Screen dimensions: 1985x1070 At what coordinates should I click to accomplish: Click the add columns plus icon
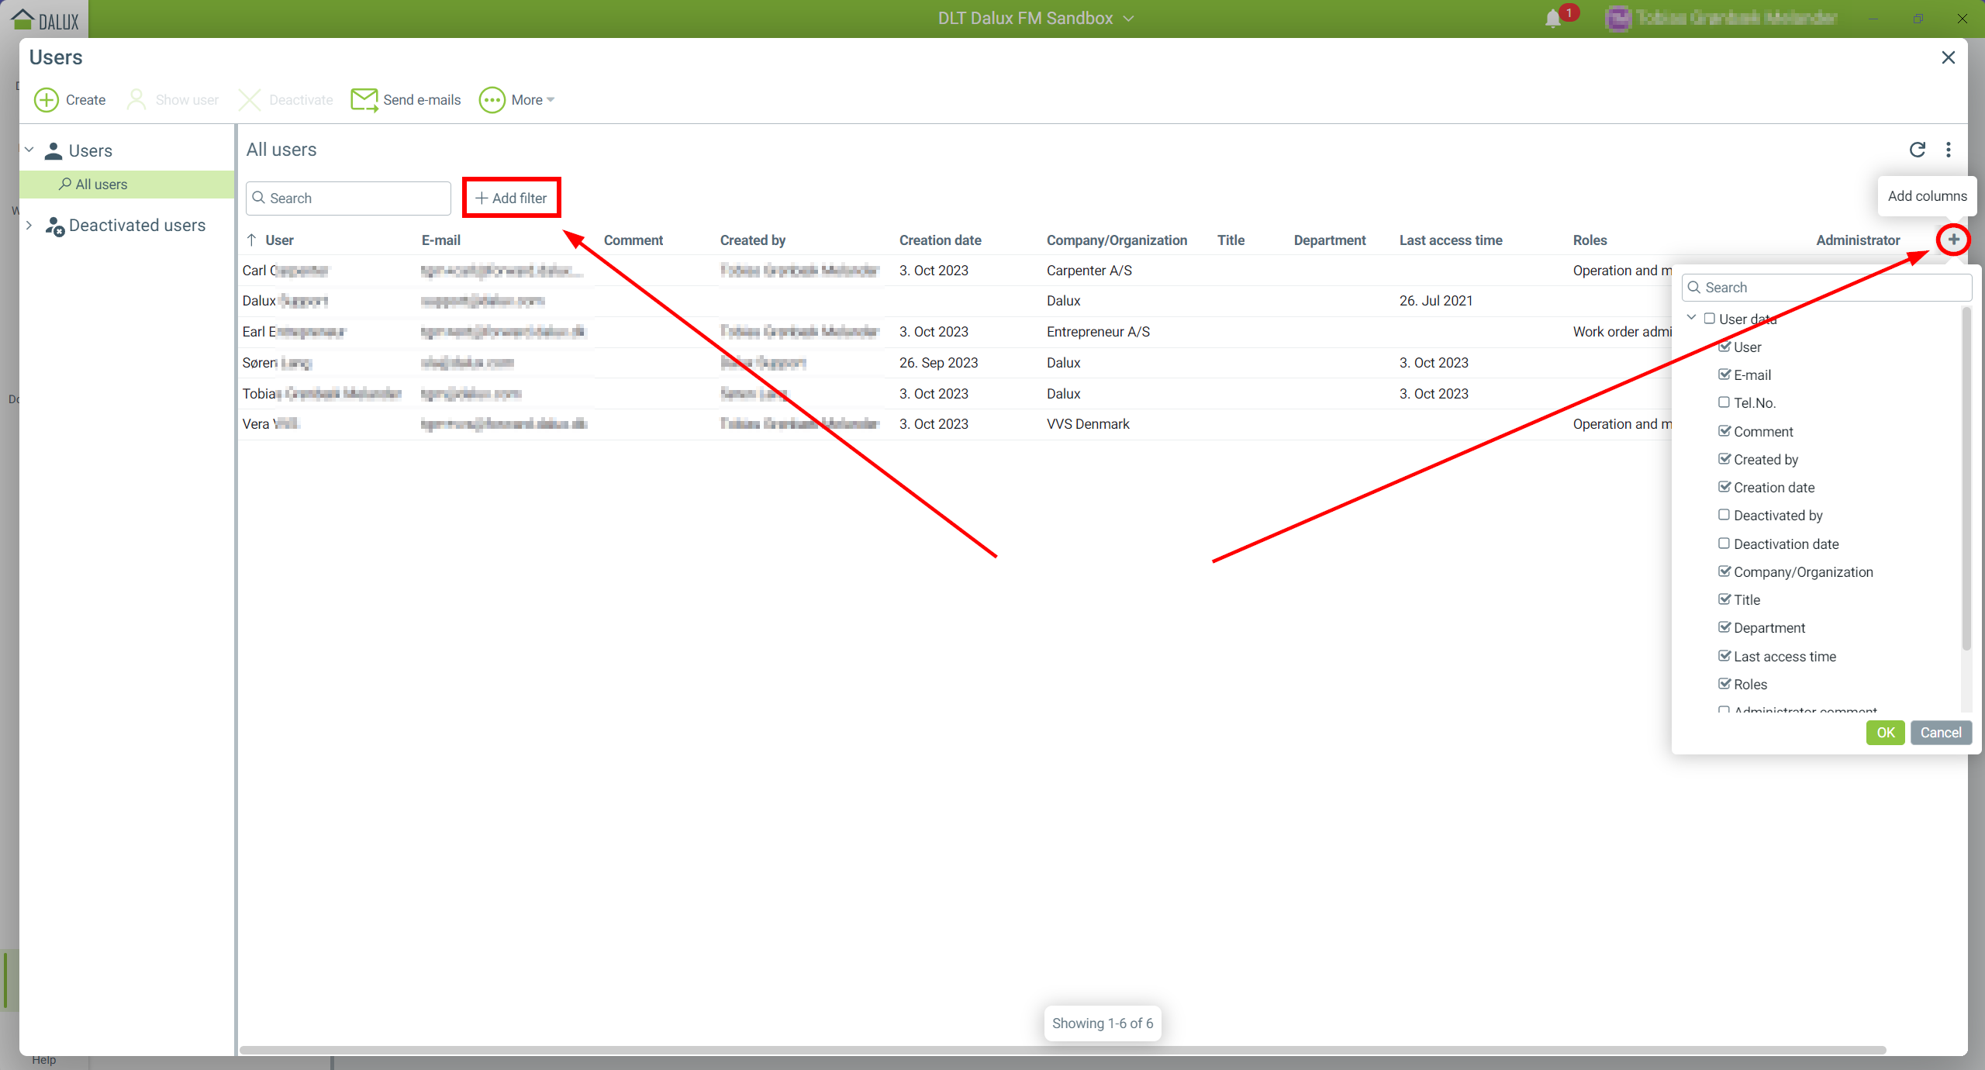point(1953,240)
